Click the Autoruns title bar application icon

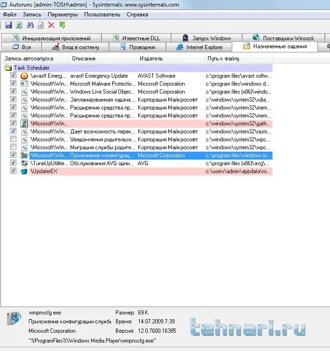click(x=4, y=5)
